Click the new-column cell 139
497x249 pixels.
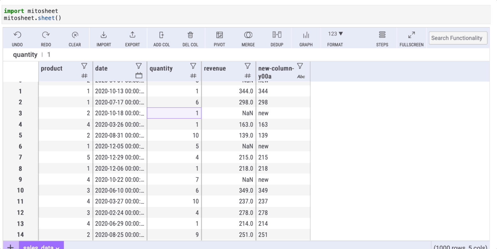coord(283,135)
